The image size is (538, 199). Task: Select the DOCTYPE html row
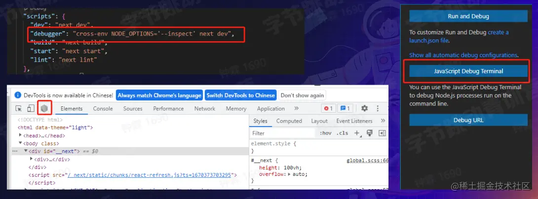tap(40, 120)
